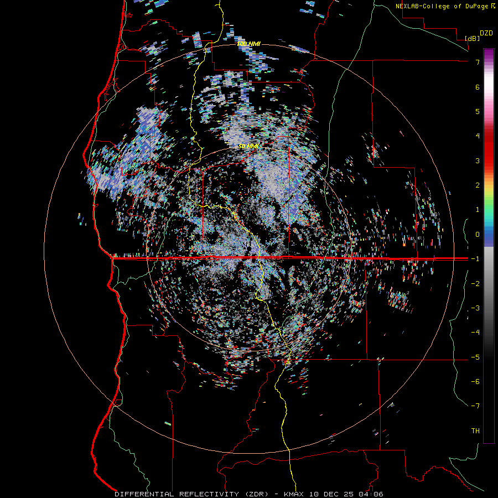Select the -7 dB scale label
The image size is (498, 498).
tap(475, 406)
